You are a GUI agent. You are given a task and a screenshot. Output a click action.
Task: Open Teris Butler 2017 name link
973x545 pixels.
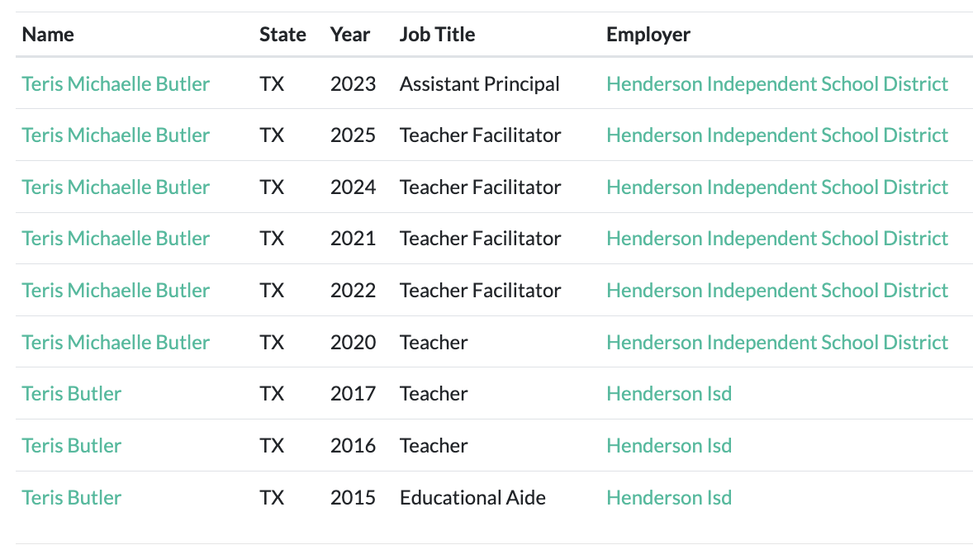coord(71,394)
